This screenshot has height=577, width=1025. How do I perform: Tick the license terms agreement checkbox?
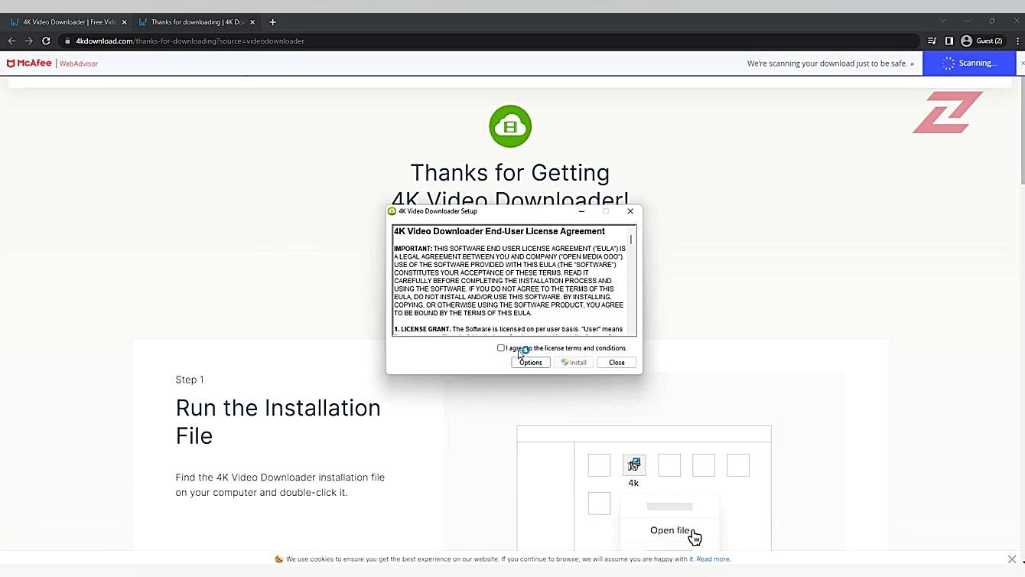[x=501, y=348]
